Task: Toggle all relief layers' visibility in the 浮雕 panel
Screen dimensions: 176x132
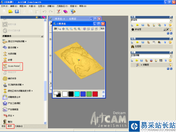Action: (170, 61)
